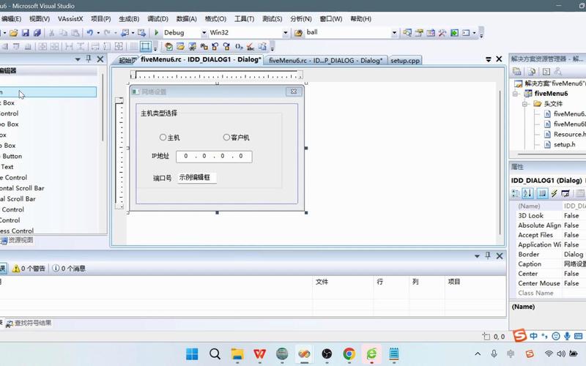Show the Properties page icon
This screenshot has height=366, width=586.
coord(542,193)
